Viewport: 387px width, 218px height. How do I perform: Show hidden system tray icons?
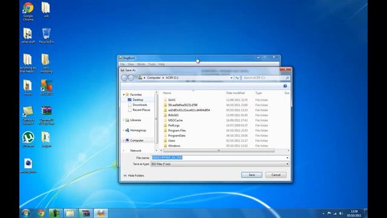coord(324,213)
